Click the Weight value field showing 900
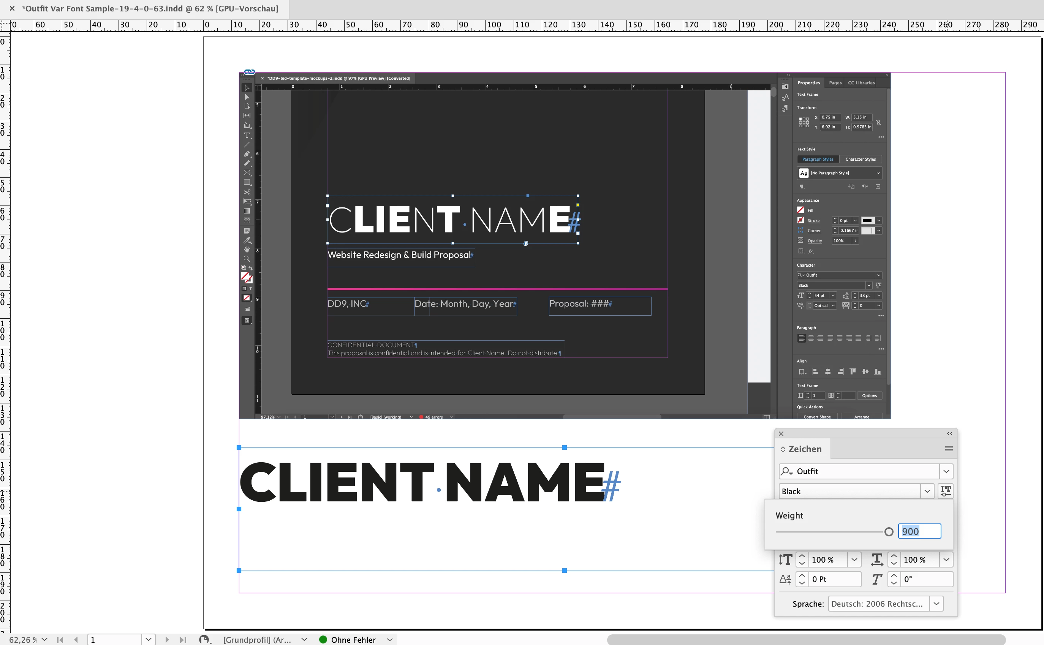 click(919, 531)
